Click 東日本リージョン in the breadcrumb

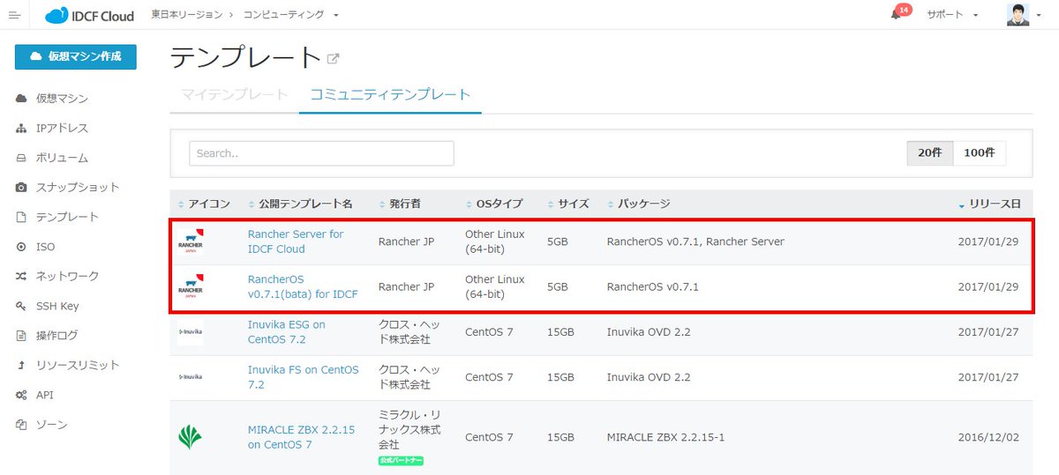(189, 15)
